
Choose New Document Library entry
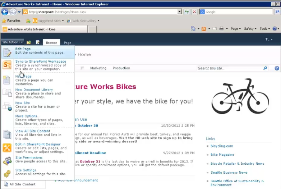pos(38,93)
